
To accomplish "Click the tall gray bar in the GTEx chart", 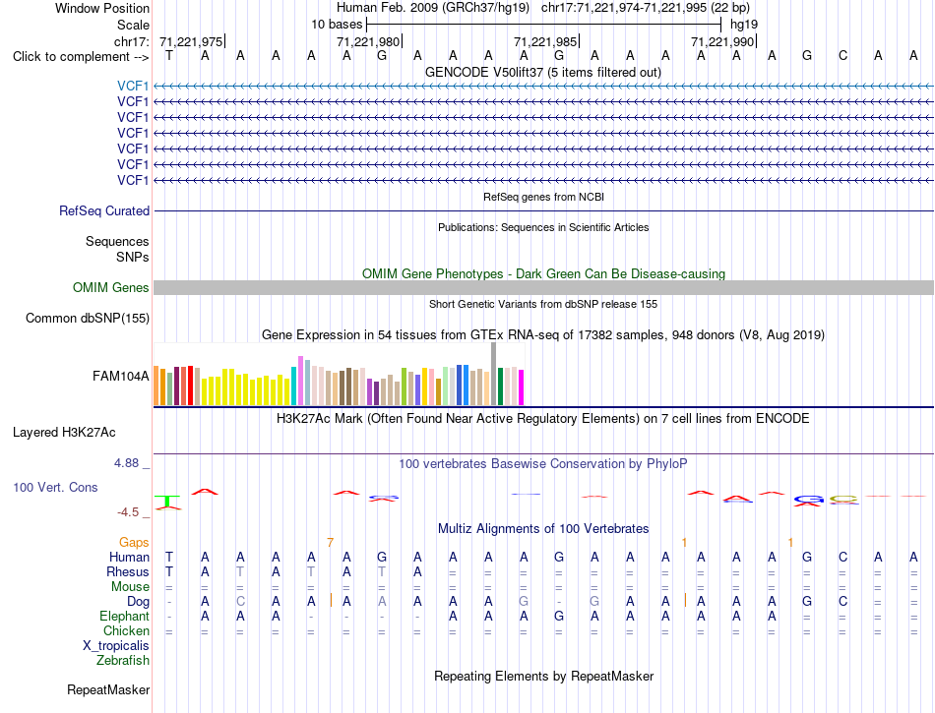I will coord(494,374).
